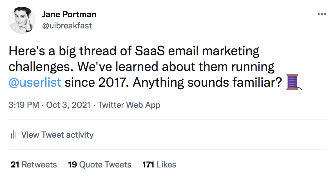Open the Quote Tweets list
Viewport: 335px width, 179px height.
(100, 164)
